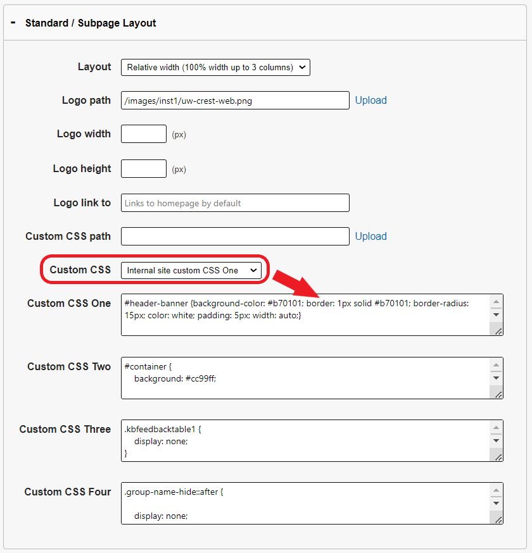Image resolution: width=532 pixels, height=553 pixels.
Task: Click the Logo path label
Action: click(86, 101)
